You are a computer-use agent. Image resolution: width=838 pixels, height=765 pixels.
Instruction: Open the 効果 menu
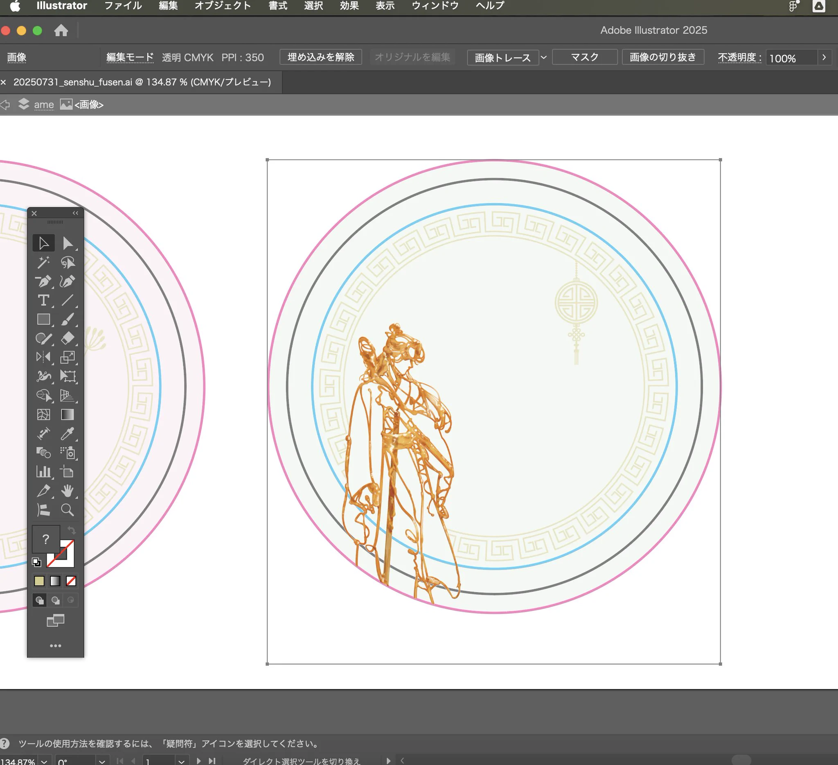pyautogui.click(x=349, y=6)
